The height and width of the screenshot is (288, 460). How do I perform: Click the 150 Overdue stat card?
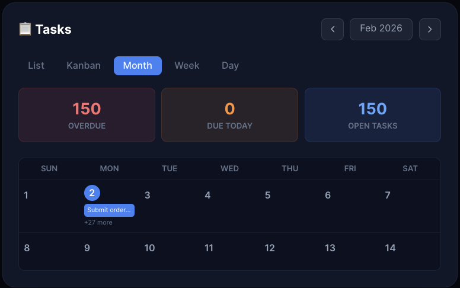click(87, 115)
